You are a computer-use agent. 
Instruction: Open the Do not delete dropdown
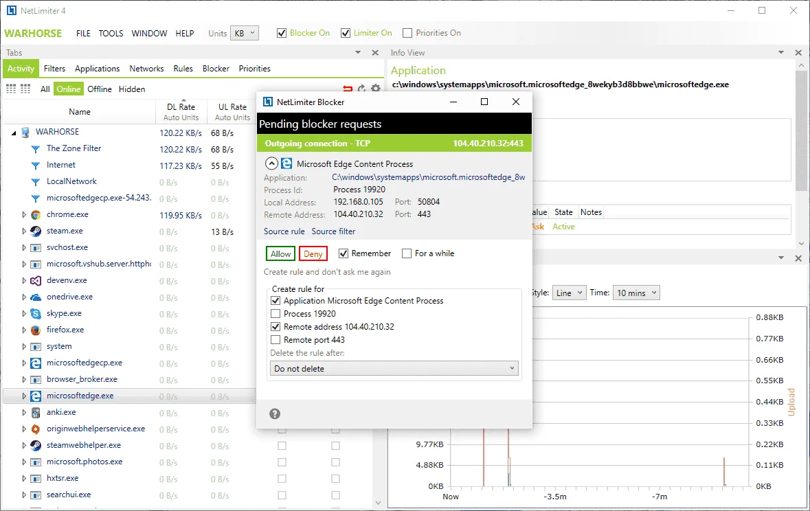coord(394,368)
